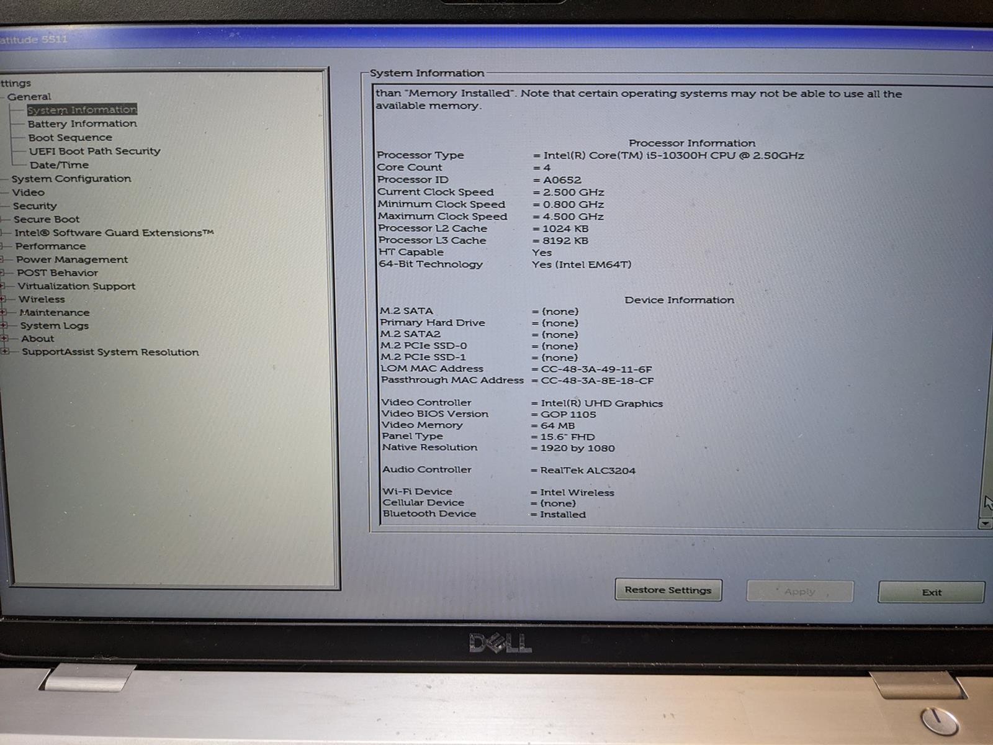Click the i5-10300H processor type value

pyautogui.click(x=673, y=155)
